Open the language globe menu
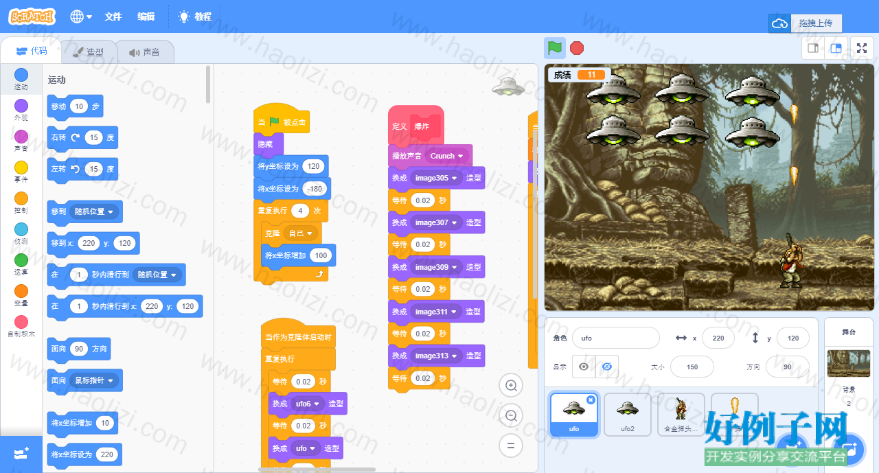879x473 pixels. (x=81, y=16)
